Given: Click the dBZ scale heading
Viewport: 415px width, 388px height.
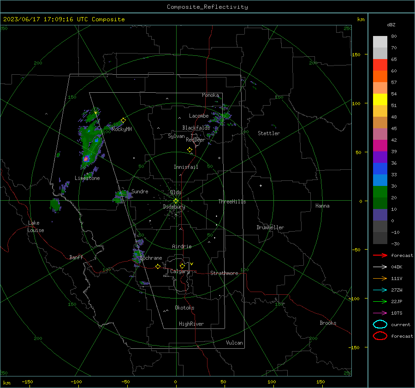Looking at the screenshot, I should coord(391,24).
